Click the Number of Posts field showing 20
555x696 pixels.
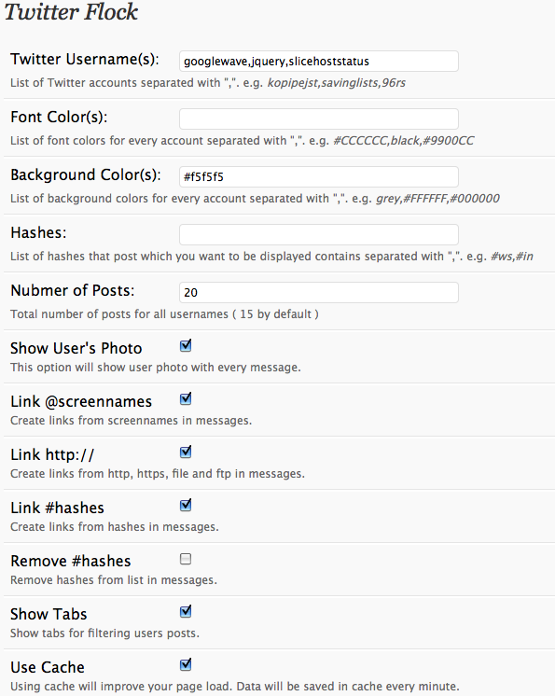318,293
